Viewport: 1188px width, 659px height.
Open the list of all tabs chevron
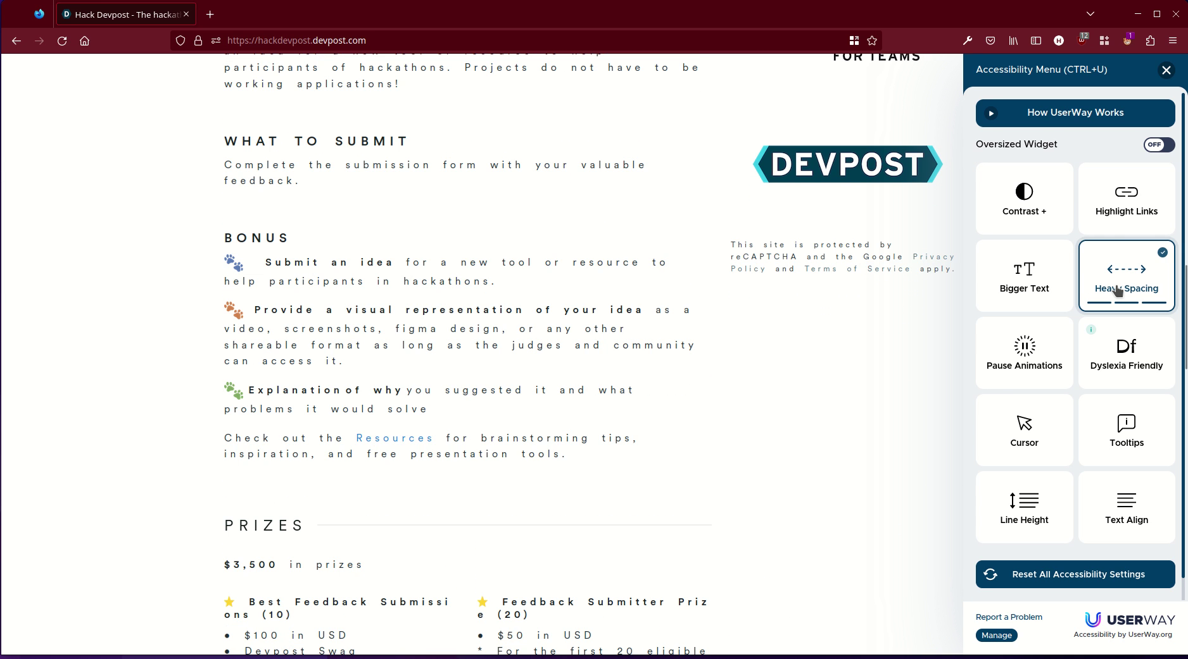(1090, 13)
